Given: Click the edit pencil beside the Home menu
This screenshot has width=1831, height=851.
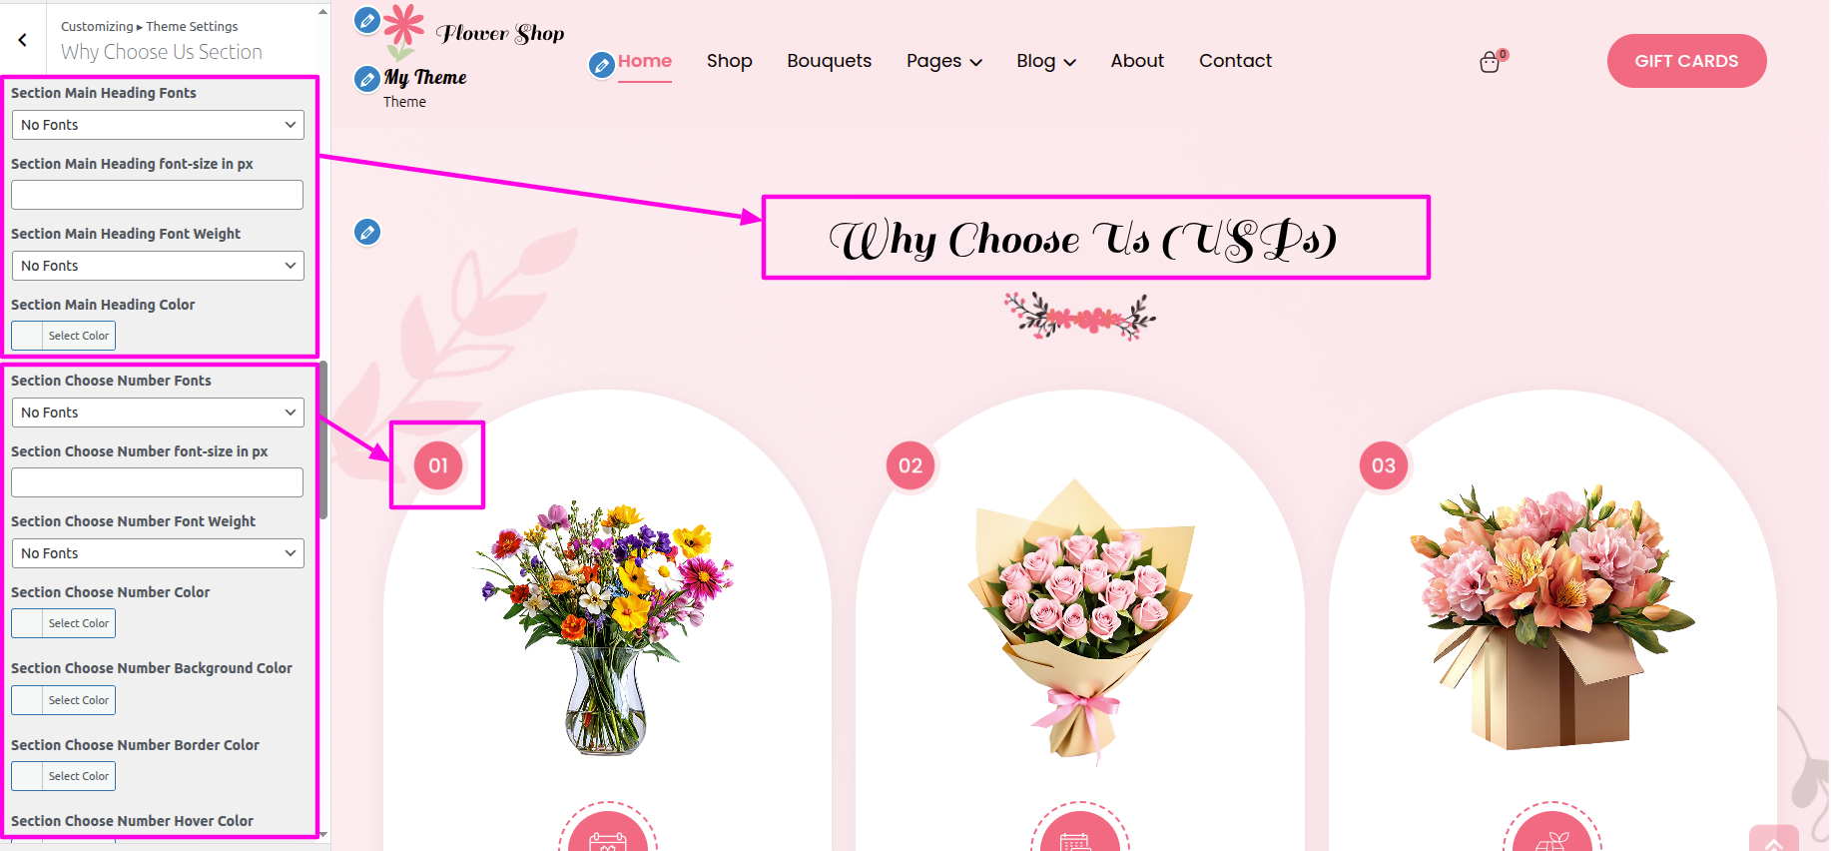Looking at the screenshot, I should click(601, 65).
